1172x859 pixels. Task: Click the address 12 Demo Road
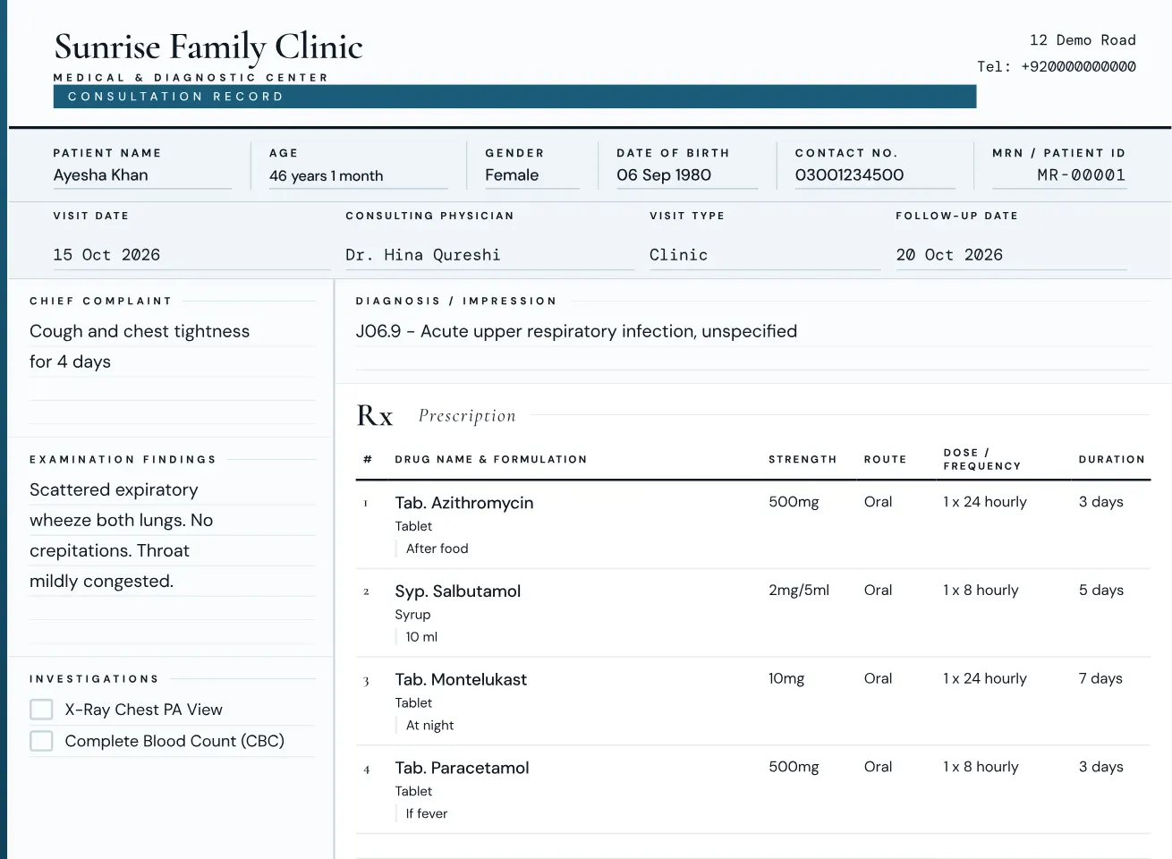coord(1083,40)
